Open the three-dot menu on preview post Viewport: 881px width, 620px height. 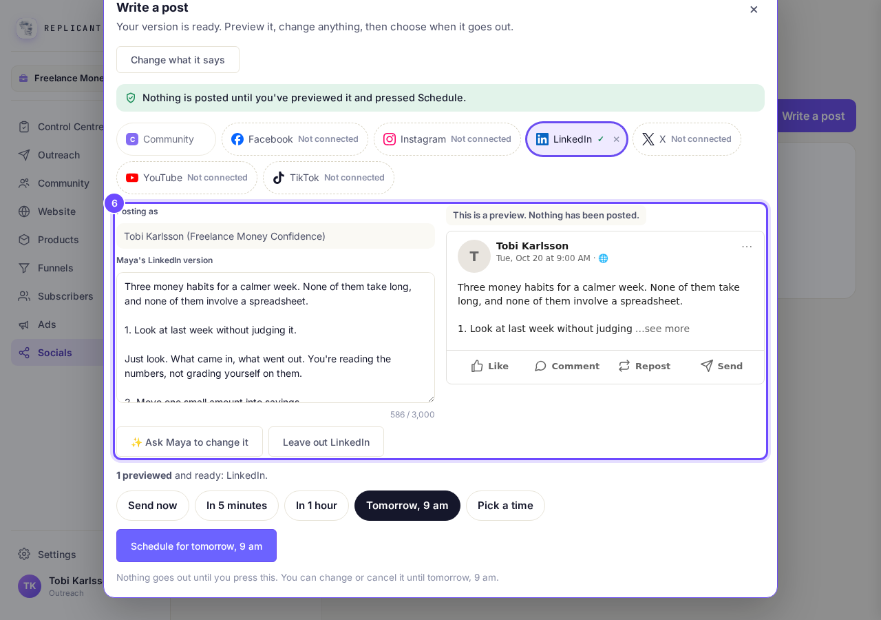(x=747, y=247)
